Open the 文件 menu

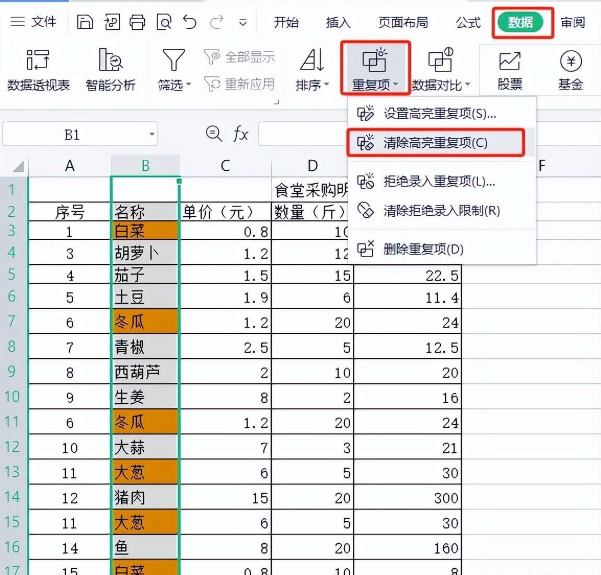[x=33, y=22]
